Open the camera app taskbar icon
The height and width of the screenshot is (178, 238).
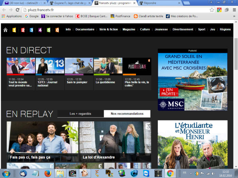[x=72, y=174]
